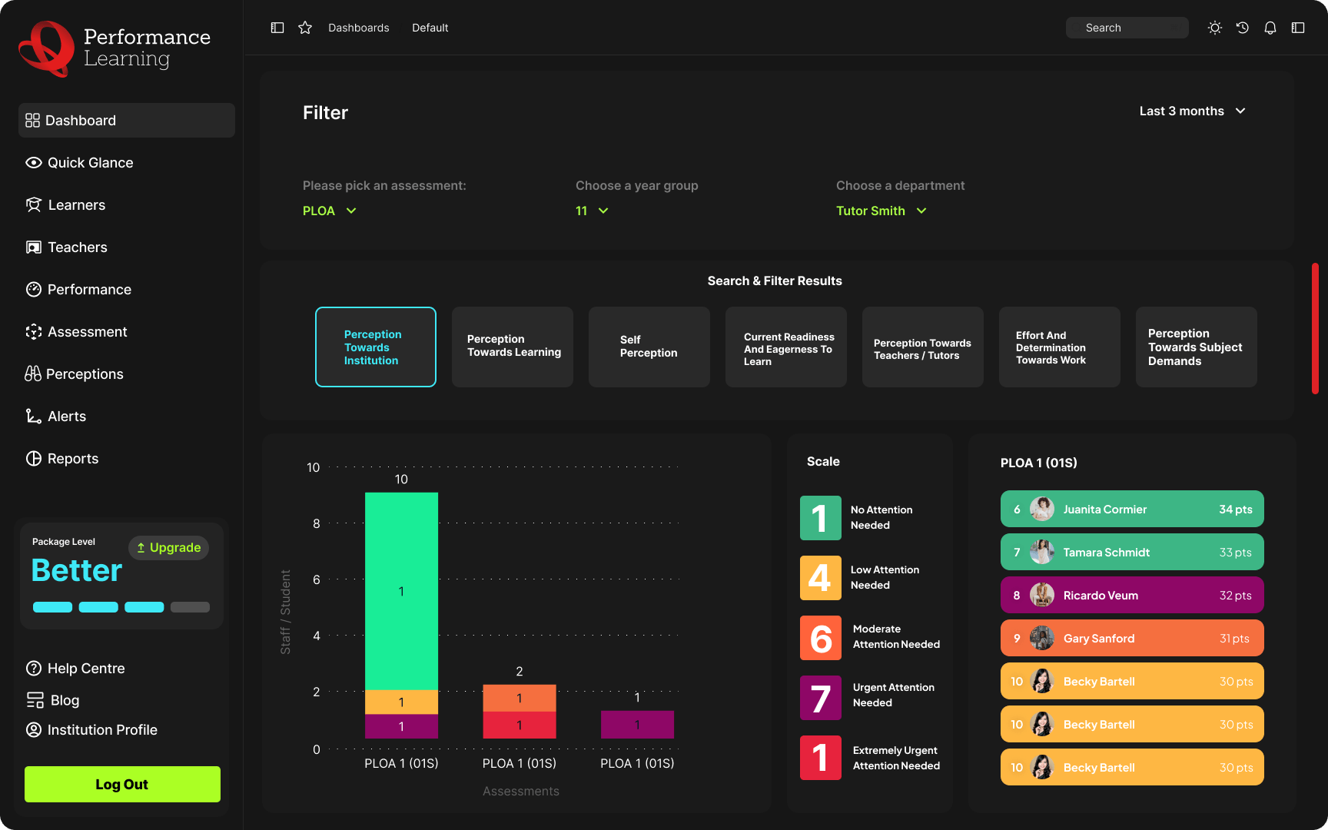Click the green No Attention Needed swatch

pos(821,518)
